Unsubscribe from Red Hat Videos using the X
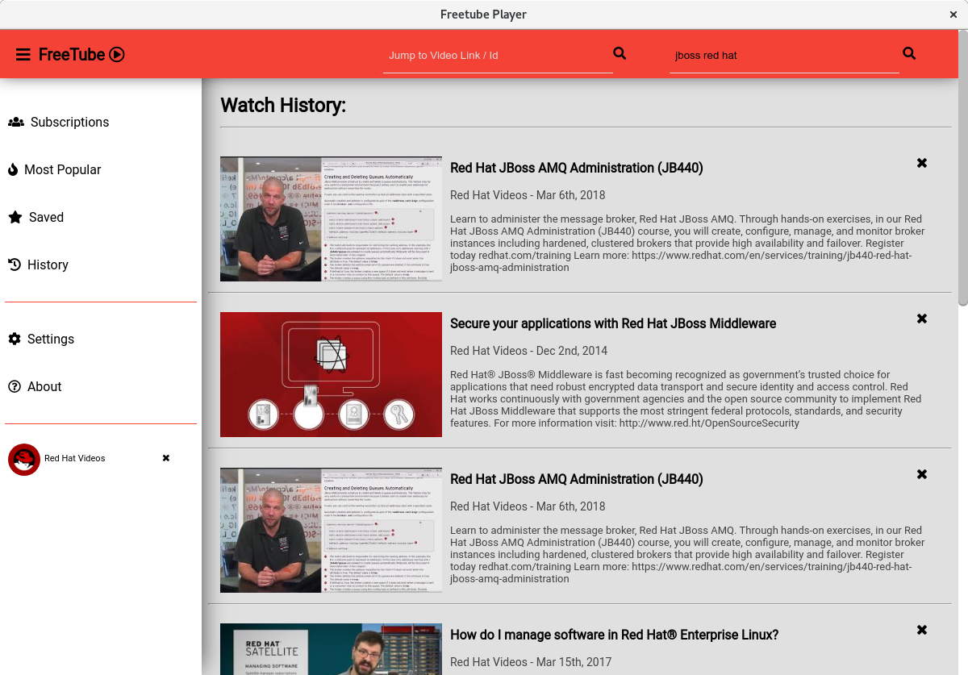Viewport: 968px width, 675px height. click(x=166, y=458)
